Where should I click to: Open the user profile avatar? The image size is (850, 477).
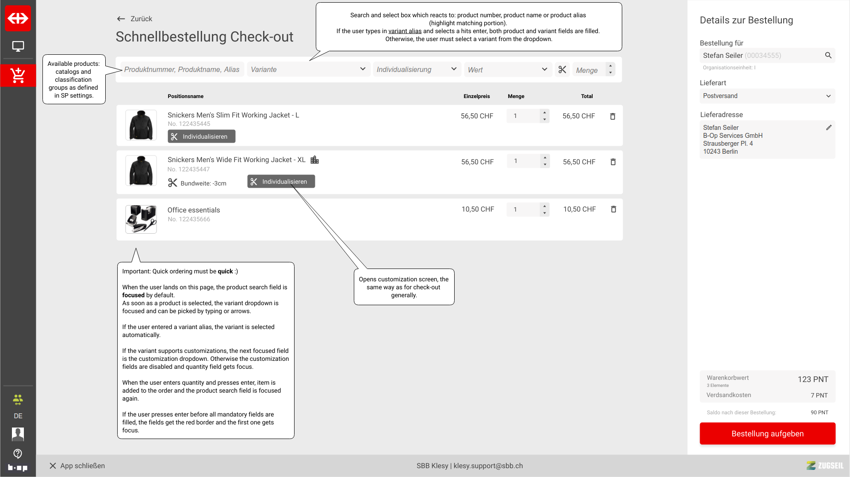18,434
